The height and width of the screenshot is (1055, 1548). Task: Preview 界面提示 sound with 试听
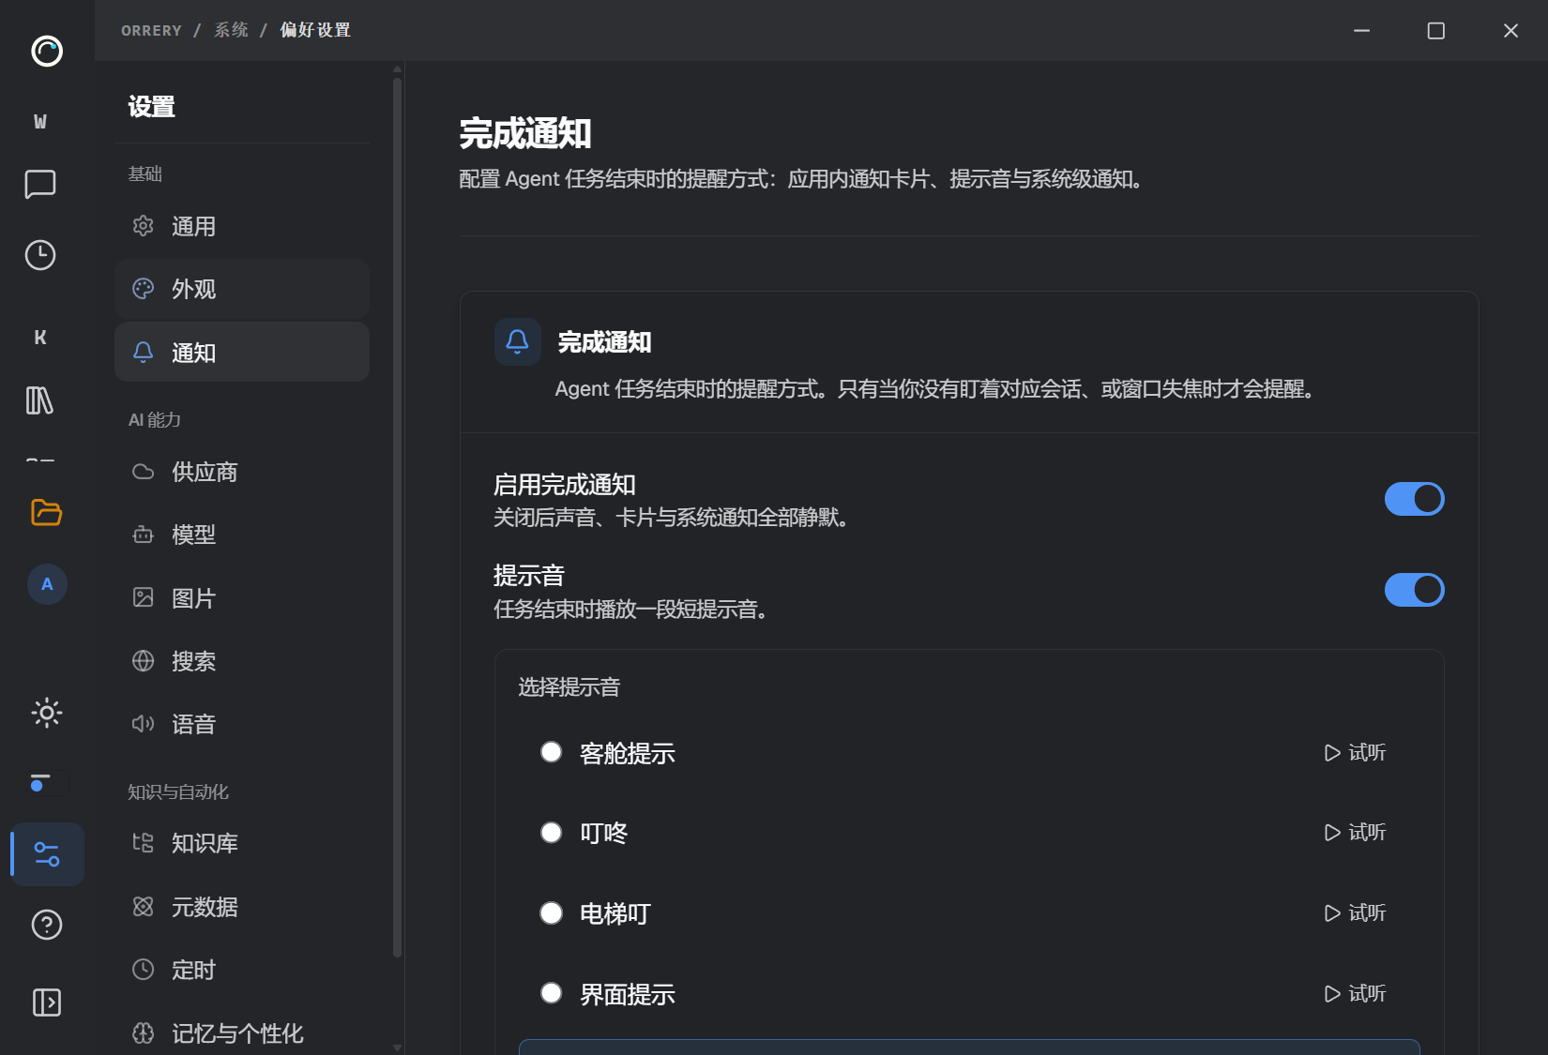[x=1355, y=993]
